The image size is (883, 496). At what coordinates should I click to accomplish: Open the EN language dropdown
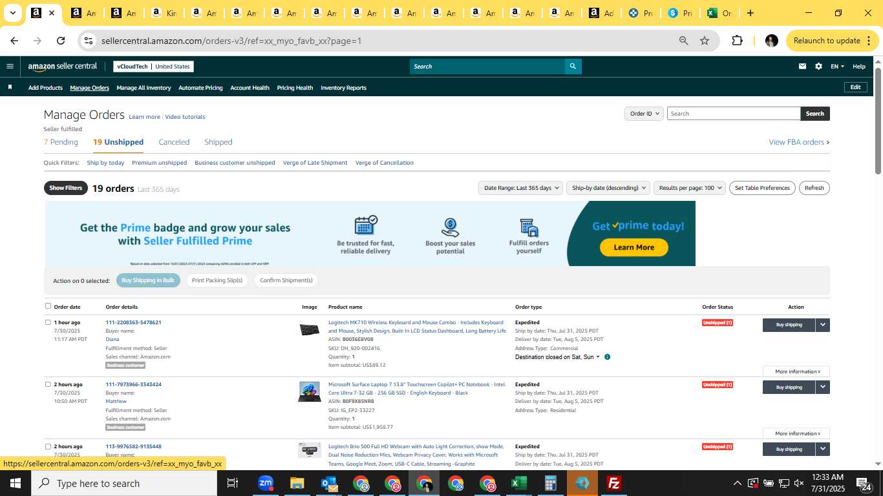(837, 67)
